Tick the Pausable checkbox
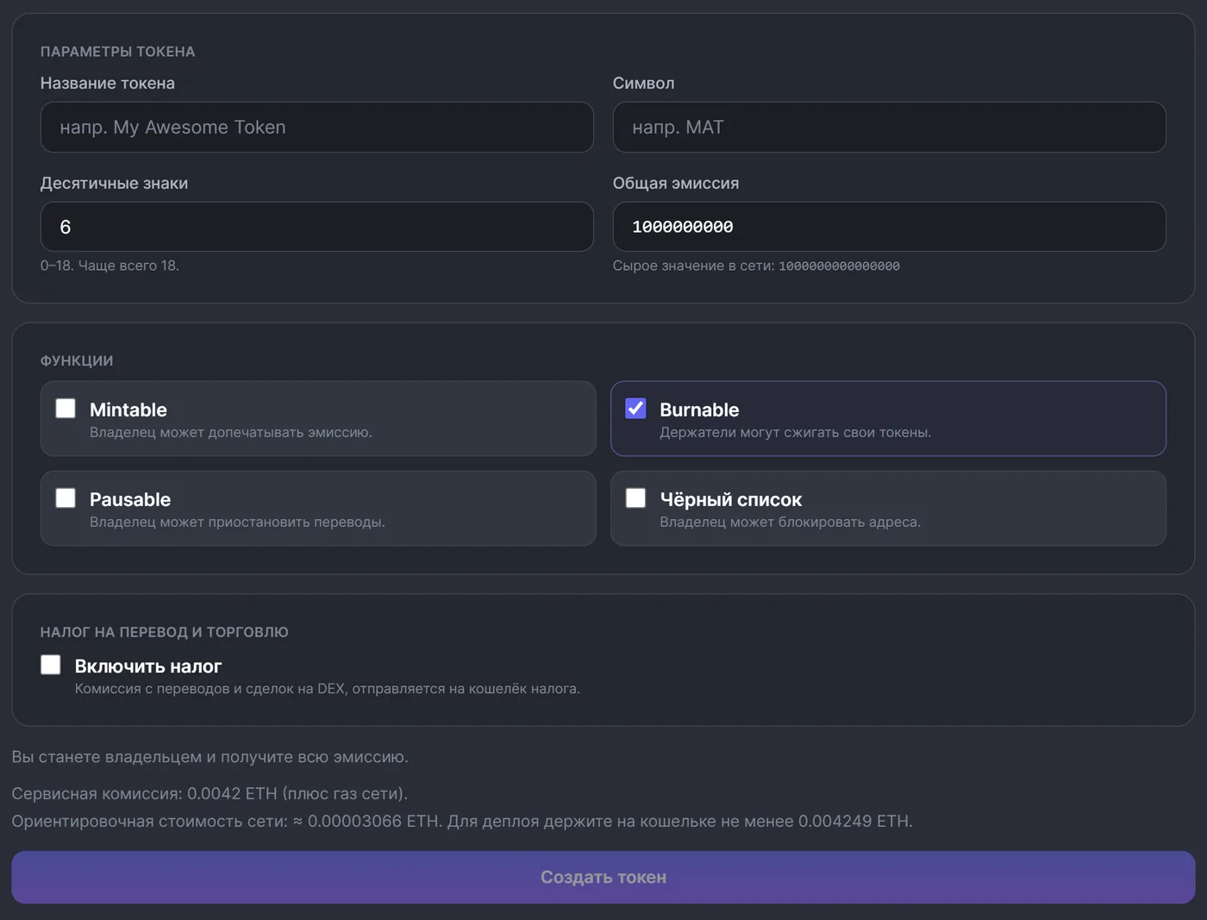Image resolution: width=1207 pixels, height=920 pixels. tap(66, 498)
